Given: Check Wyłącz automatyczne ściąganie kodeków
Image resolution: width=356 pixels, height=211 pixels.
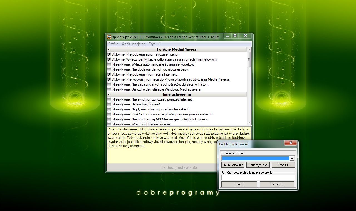Looking at the screenshot, I should 109,64.
